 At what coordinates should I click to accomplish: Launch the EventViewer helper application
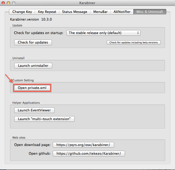tap(34, 110)
